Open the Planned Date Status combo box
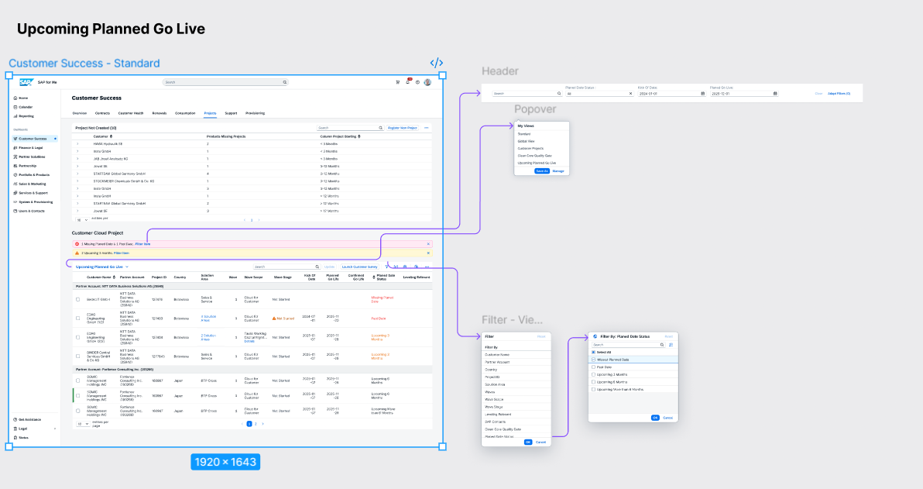Viewport: 923px width, 489px height. coord(599,94)
